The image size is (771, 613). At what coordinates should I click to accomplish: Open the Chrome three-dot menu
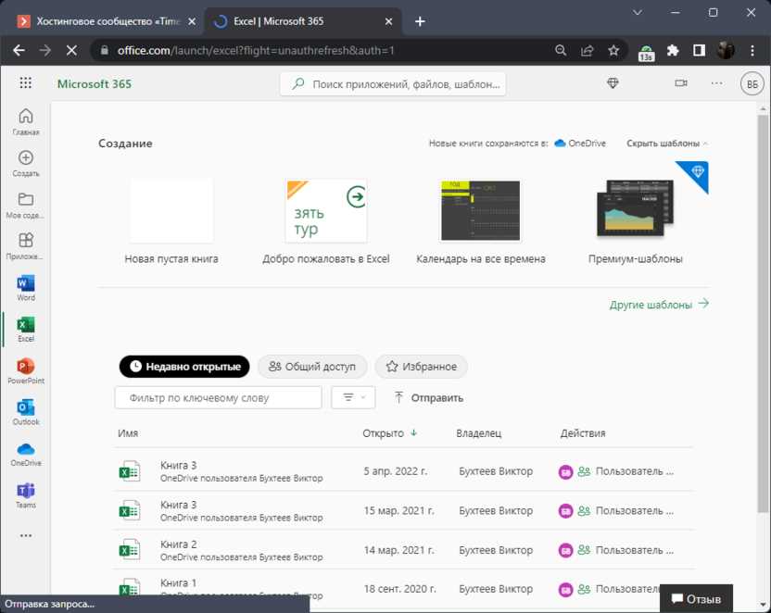752,50
